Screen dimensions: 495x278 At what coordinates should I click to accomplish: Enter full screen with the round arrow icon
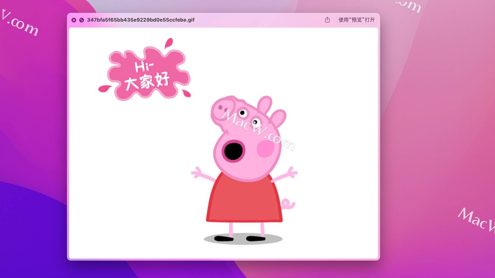[81, 20]
